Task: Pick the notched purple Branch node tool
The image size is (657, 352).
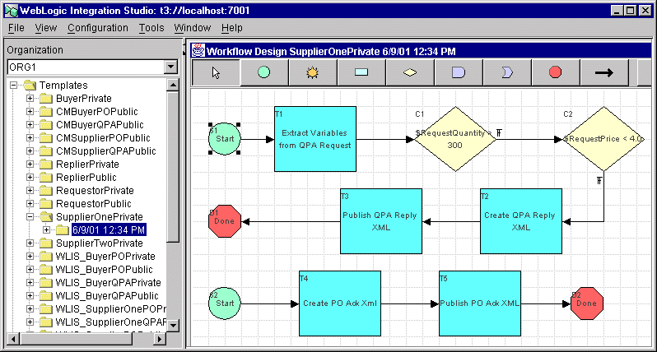Action: pos(507,73)
